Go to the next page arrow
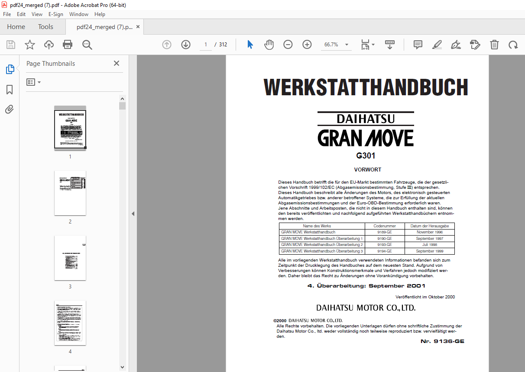 coord(186,45)
